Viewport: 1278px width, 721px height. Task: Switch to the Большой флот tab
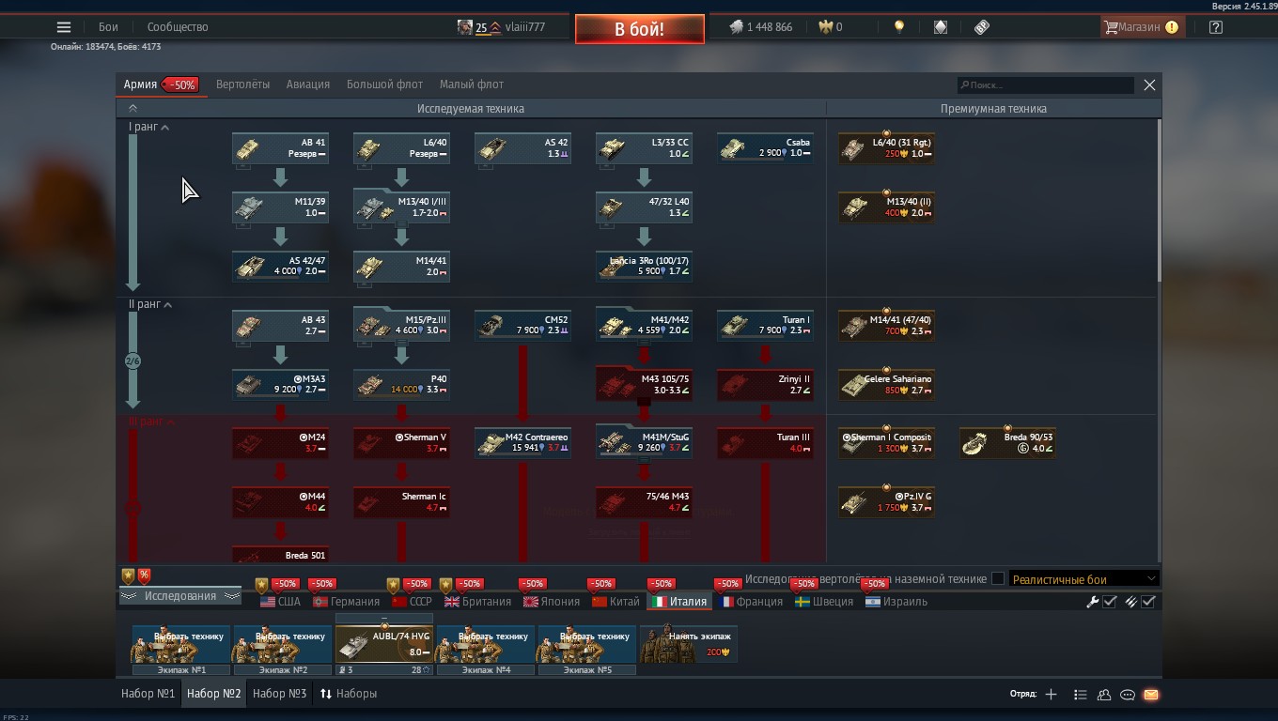point(384,84)
